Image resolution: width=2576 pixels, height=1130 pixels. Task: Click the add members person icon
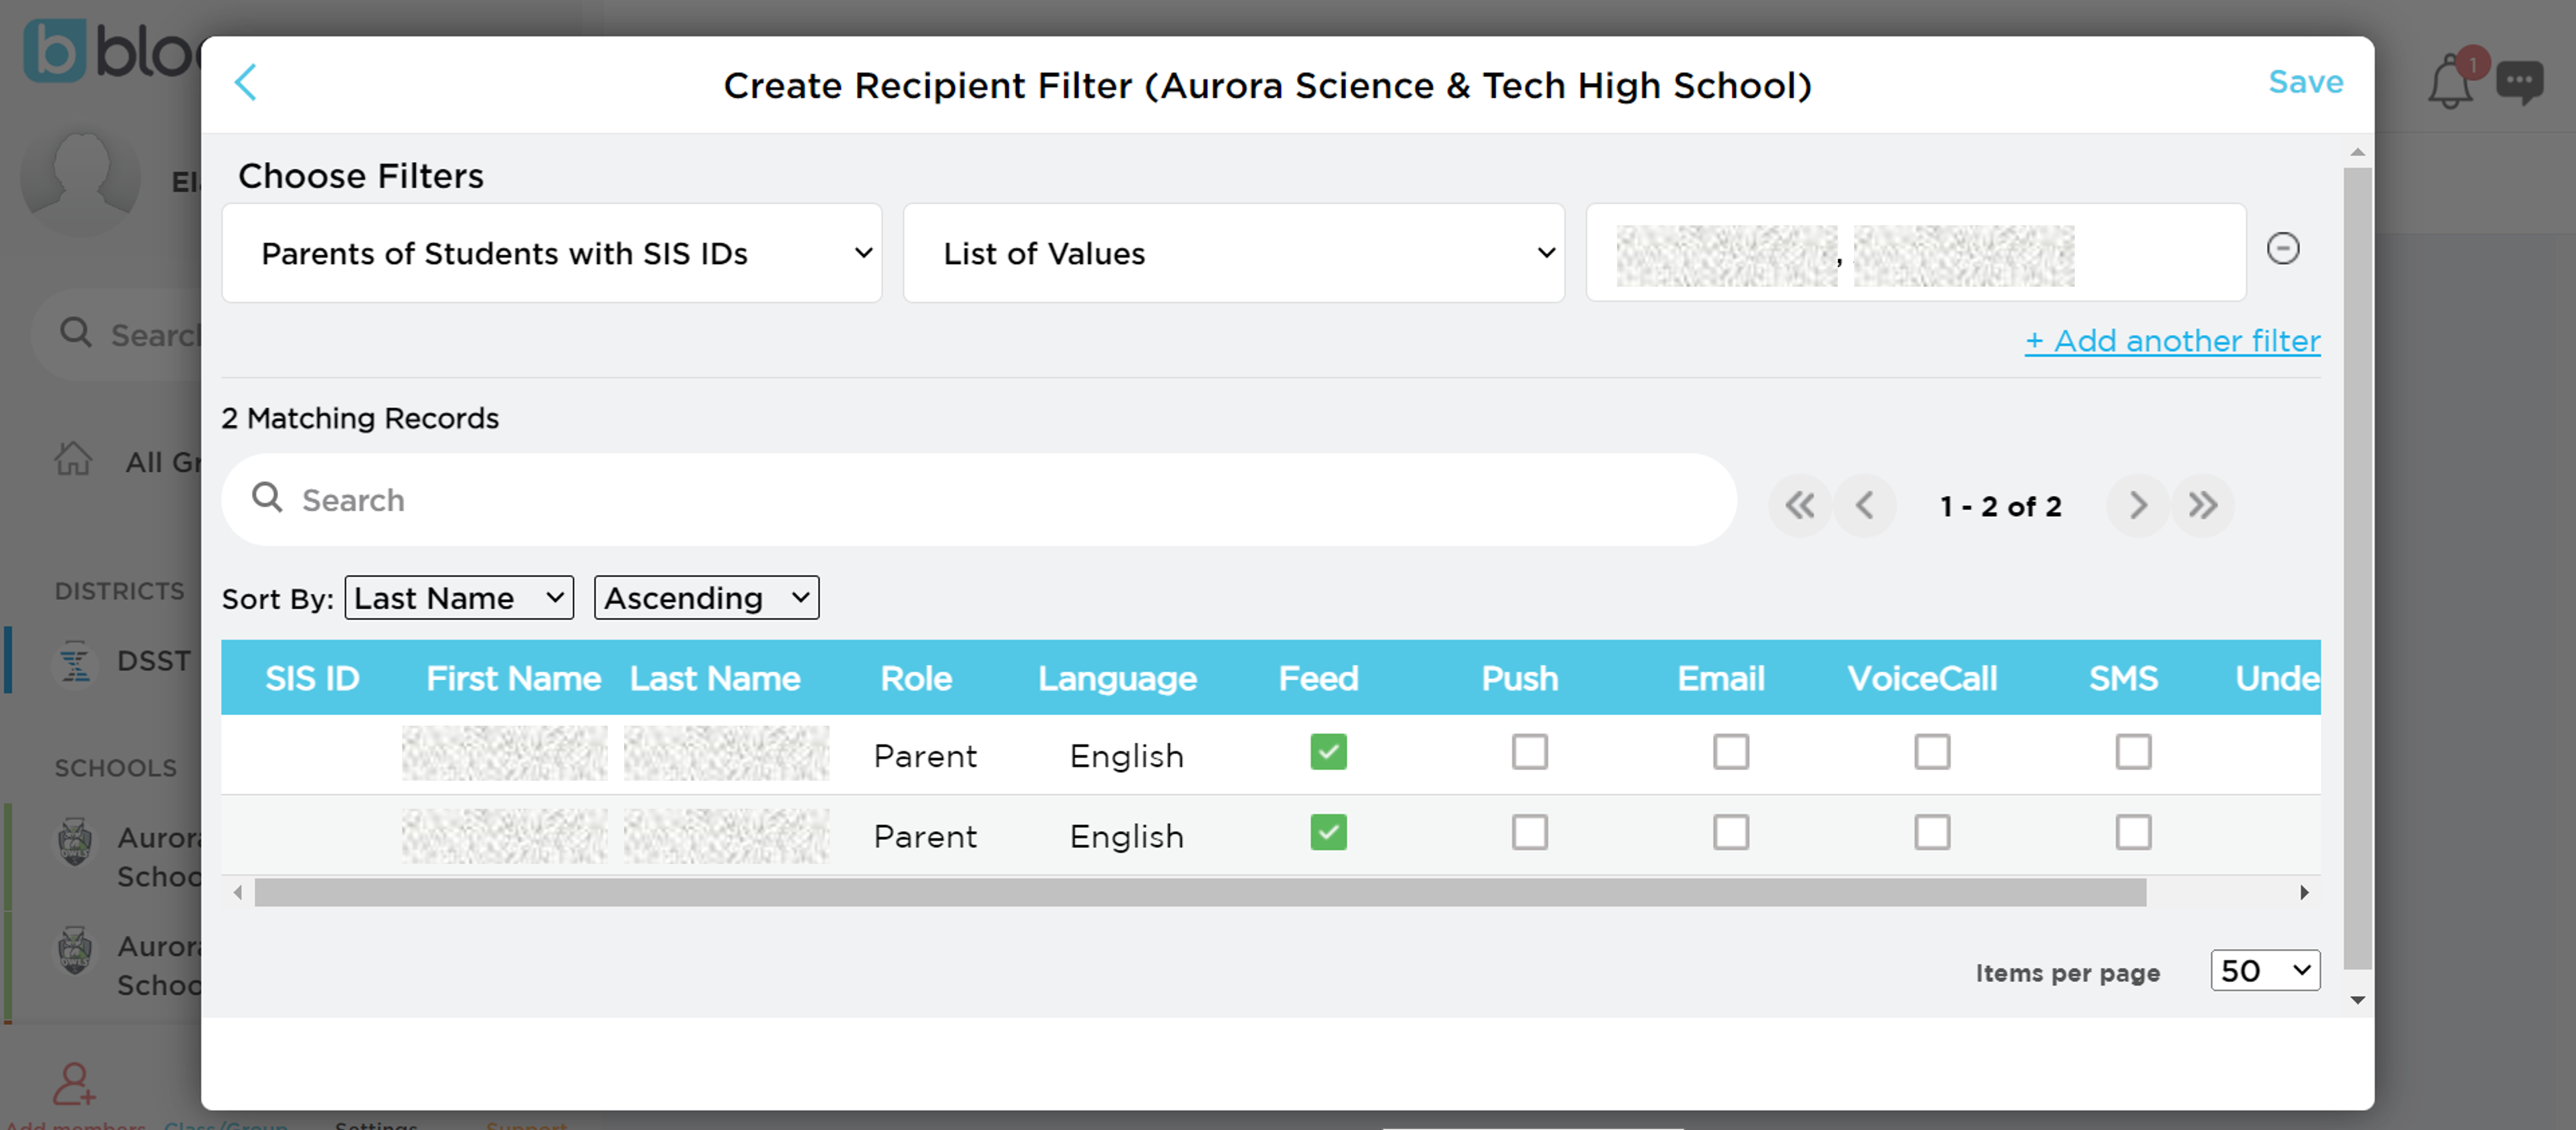tap(74, 1084)
